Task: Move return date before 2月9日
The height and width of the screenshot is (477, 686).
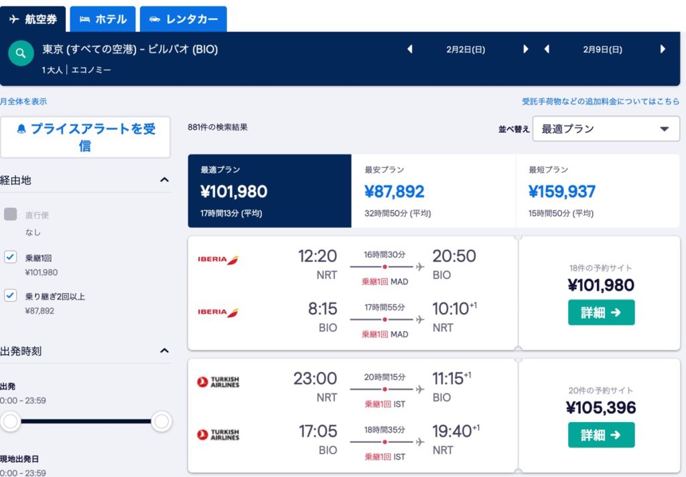Action: (547, 49)
